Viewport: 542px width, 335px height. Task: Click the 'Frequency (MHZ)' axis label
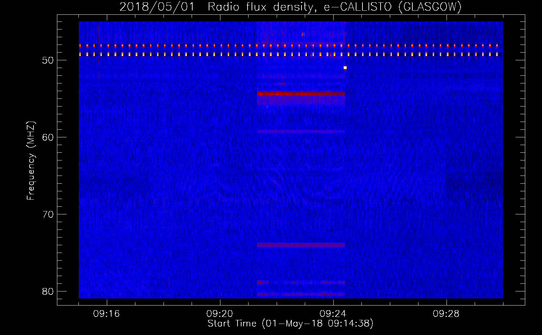pos(31,161)
